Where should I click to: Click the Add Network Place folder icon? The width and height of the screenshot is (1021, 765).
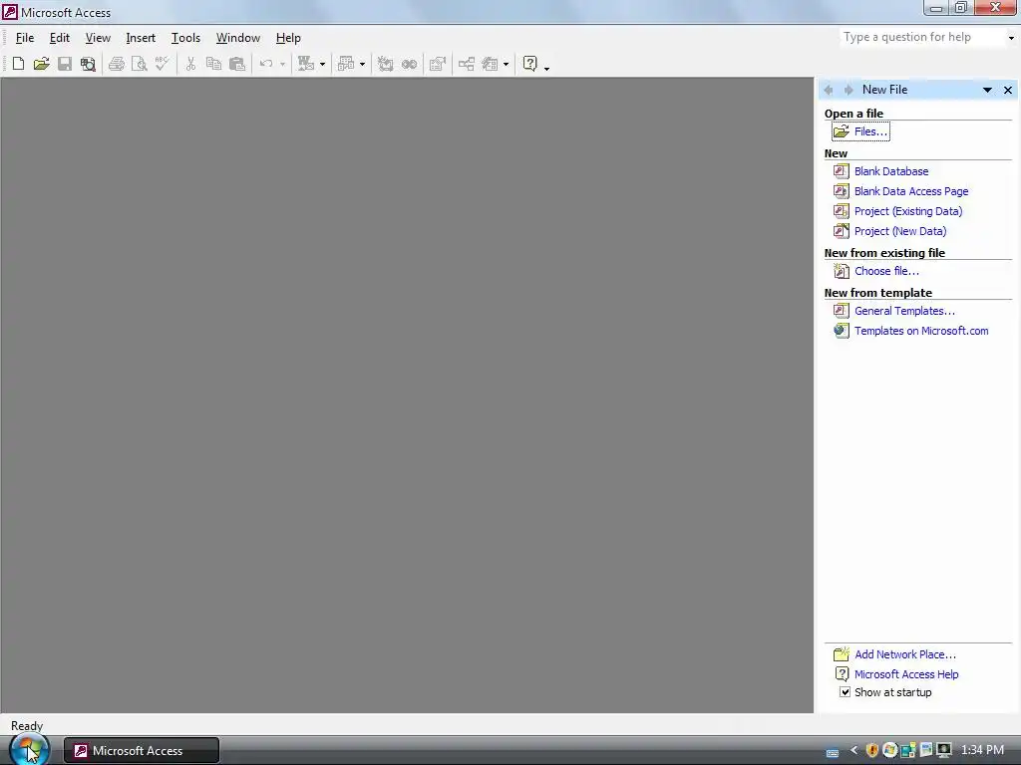coord(841,653)
